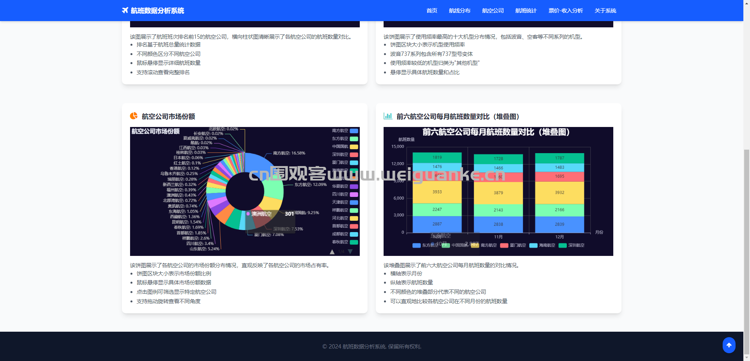Viewport: 750px width, 361px height.
Task: Click the 关于系统 link in navbar
Action: coord(605,11)
